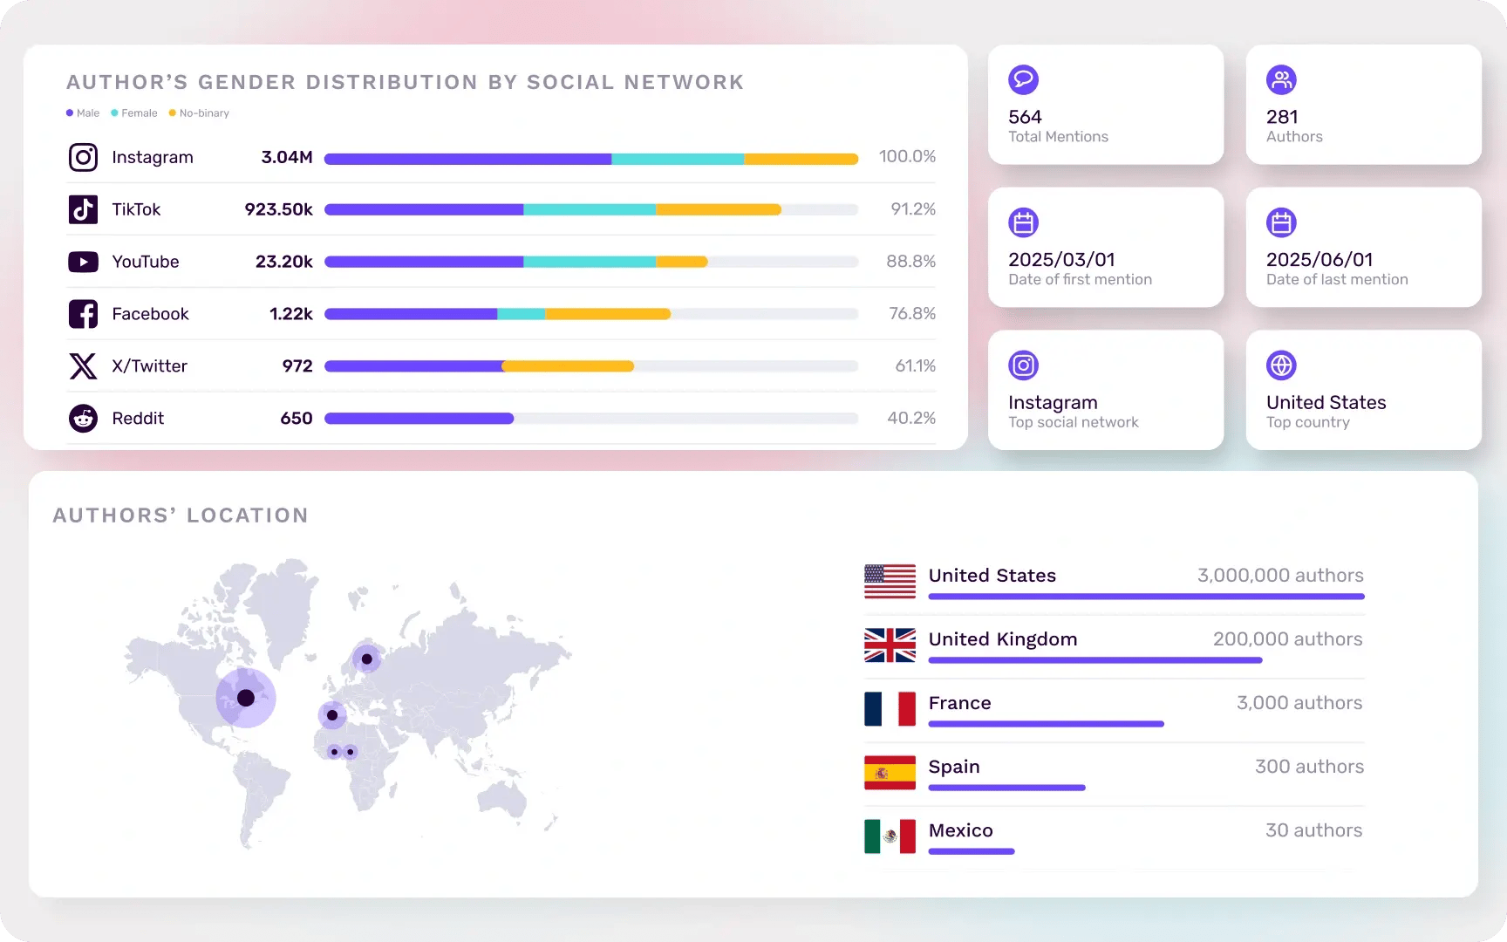Toggle the Male legend filter
The width and height of the screenshot is (1507, 942).
[82, 113]
